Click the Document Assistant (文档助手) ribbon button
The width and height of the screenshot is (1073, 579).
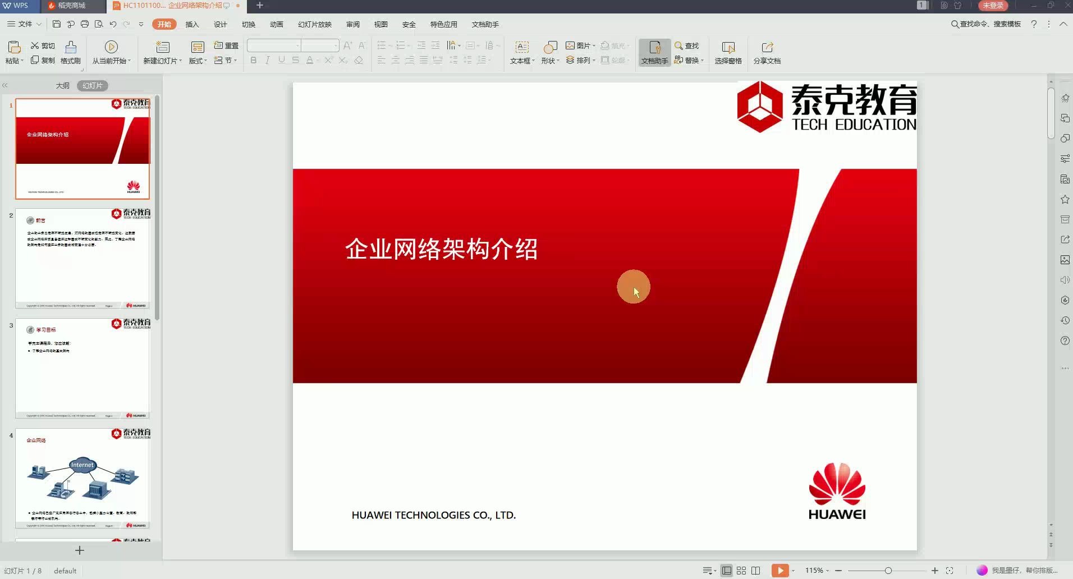pyautogui.click(x=654, y=52)
